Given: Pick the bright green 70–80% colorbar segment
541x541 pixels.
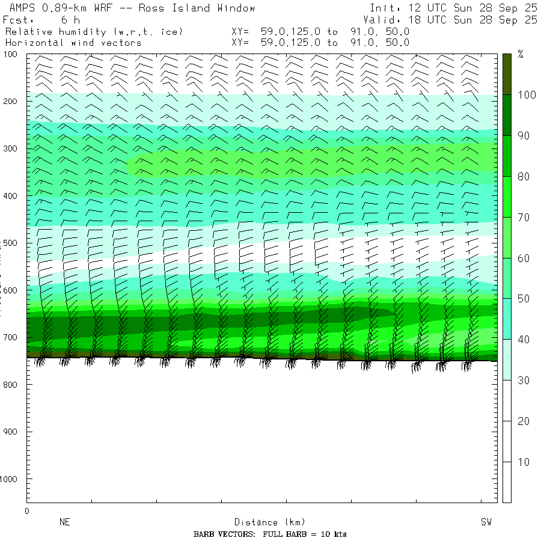Looking at the screenshot, I should point(507,197).
